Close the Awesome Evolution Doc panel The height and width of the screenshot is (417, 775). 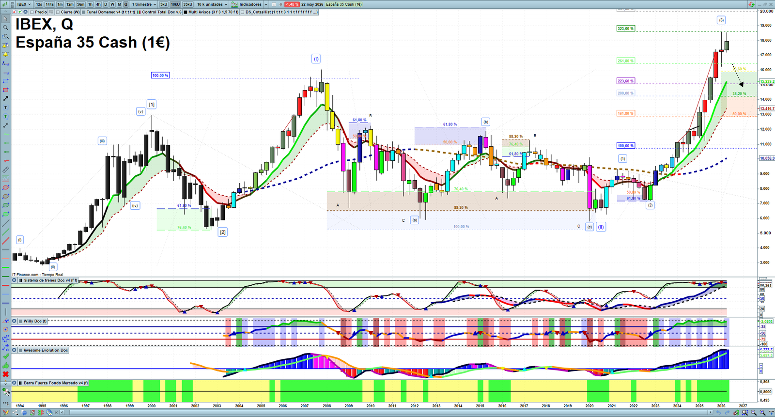point(14,350)
